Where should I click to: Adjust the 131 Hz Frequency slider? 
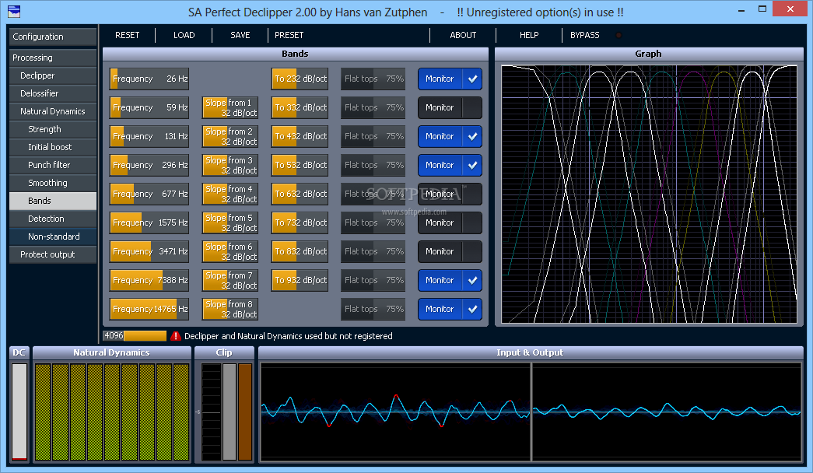pos(149,136)
